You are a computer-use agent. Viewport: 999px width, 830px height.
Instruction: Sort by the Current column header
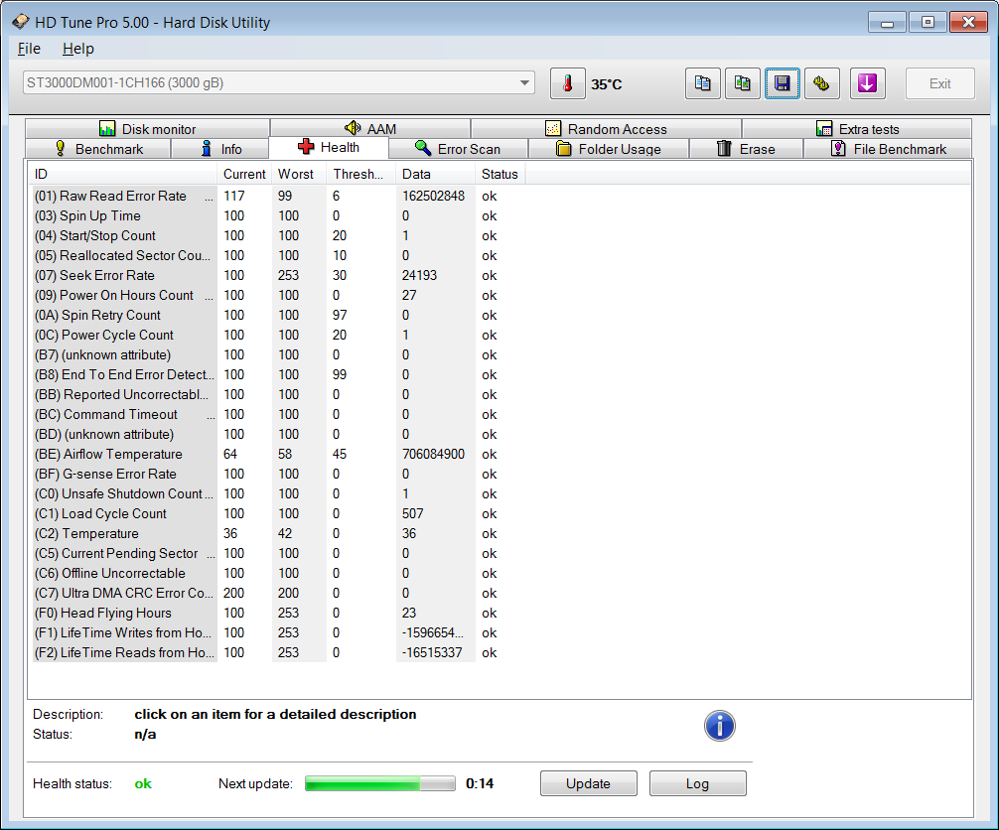[x=244, y=174]
